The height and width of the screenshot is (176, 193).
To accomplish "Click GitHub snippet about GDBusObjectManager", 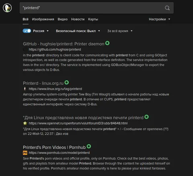I will click(95, 62).
